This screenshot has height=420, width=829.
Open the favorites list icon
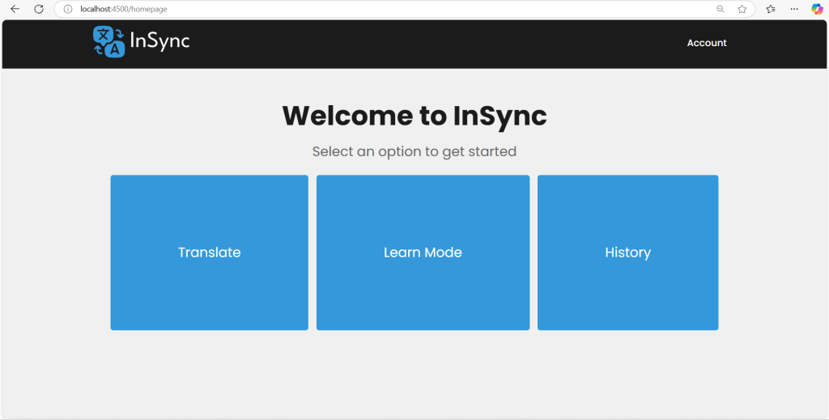click(x=771, y=9)
